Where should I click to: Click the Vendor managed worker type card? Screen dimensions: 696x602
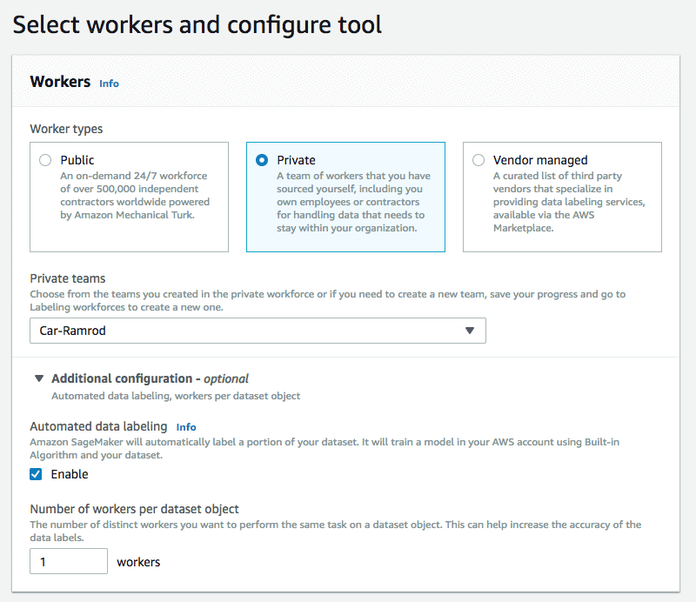pyautogui.click(x=562, y=197)
